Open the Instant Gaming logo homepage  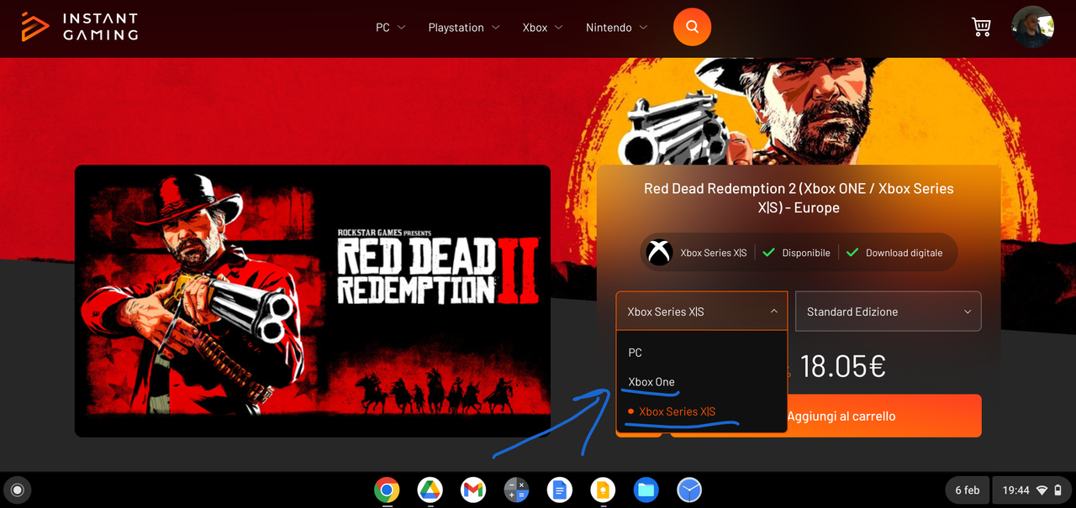tap(80, 27)
